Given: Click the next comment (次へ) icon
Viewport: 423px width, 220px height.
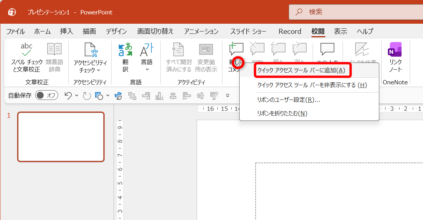Looking at the screenshot, I should pyautogui.click(x=299, y=49).
